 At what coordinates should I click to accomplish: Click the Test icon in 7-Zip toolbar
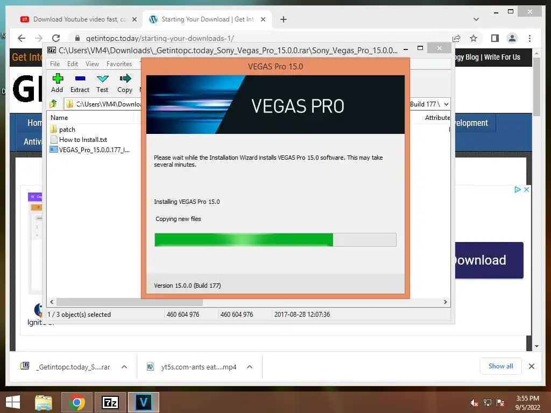point(102,83)
